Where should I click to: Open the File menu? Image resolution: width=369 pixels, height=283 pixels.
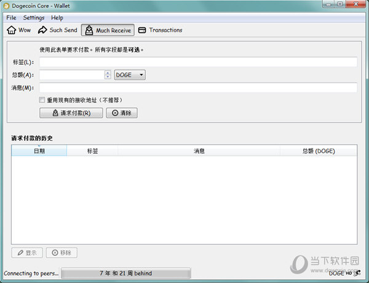tap(11, 18)
